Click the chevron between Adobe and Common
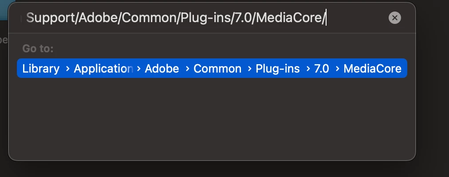Image resolution: width=449 pixels, height=177 pixels. pos(187,69)
